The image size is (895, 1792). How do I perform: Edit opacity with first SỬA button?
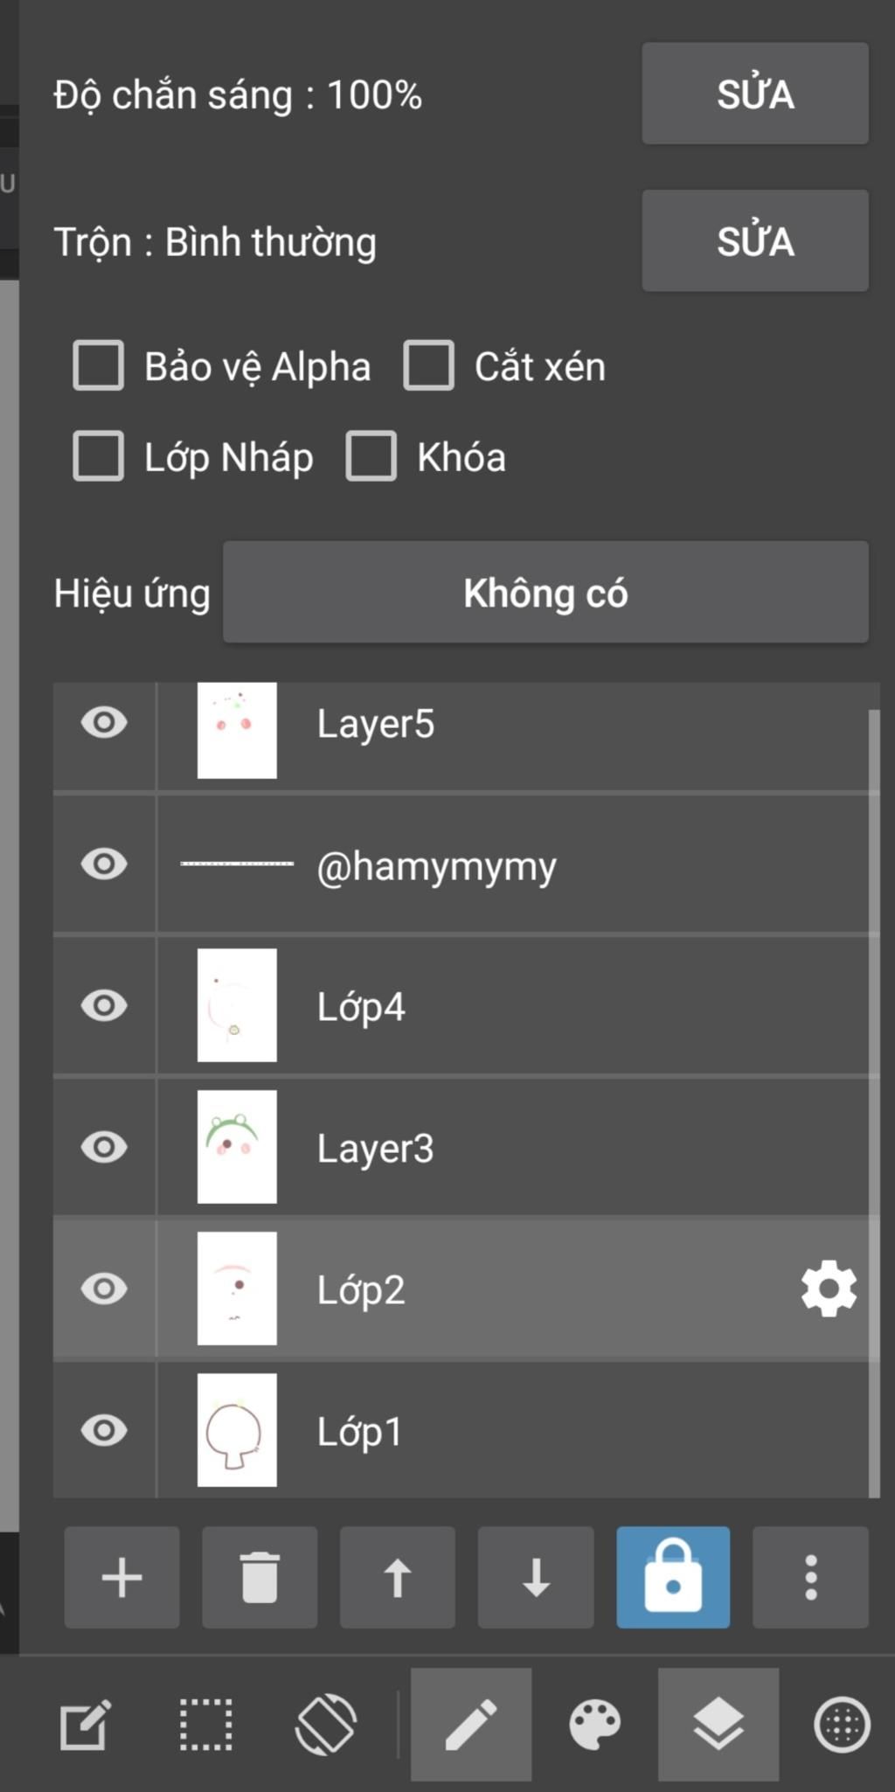755,94
